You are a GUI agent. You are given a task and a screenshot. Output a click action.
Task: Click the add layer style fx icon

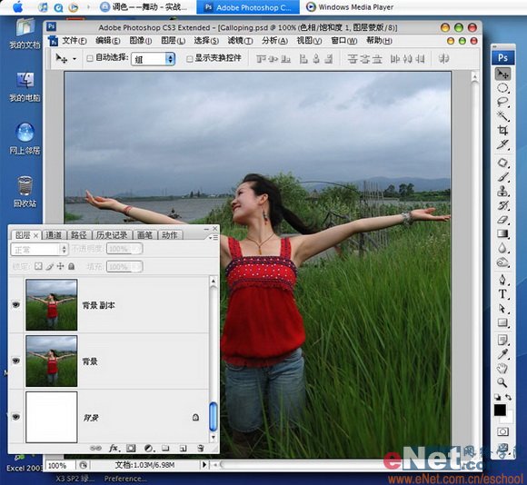point(114,448)
